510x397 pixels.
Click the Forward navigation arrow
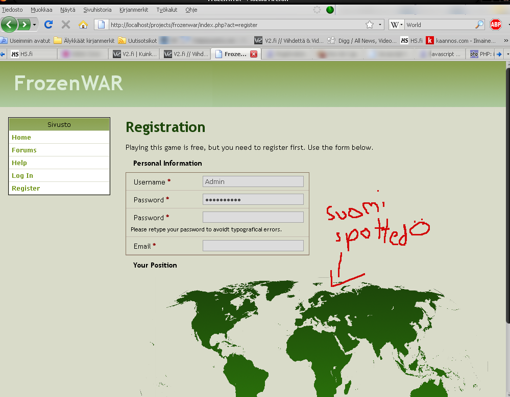tap(24, 24)
